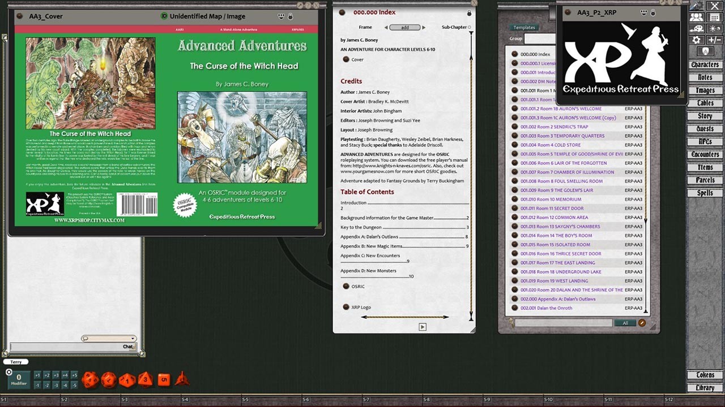Open the Combat Tracker crossed-swords icon
Screen dimensions: 725x407
coord(715,6)
